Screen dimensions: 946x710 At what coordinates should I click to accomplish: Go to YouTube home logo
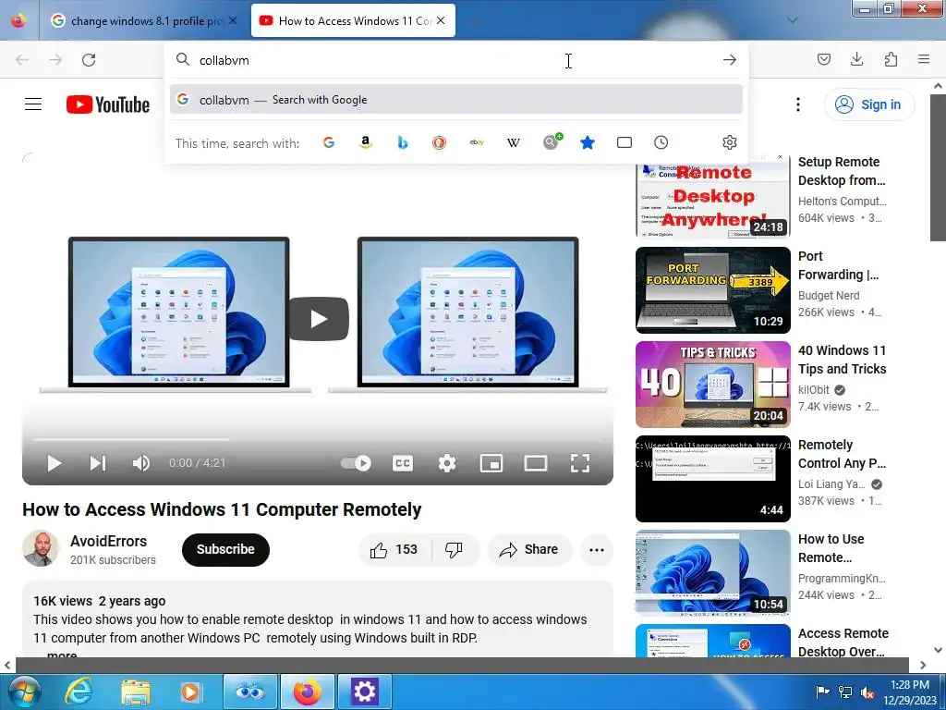tap(108, 104)
